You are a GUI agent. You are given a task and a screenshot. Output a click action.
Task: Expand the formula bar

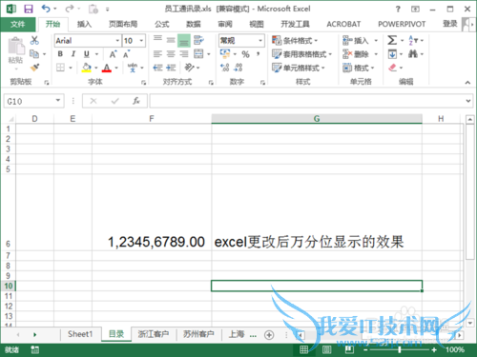468,101
